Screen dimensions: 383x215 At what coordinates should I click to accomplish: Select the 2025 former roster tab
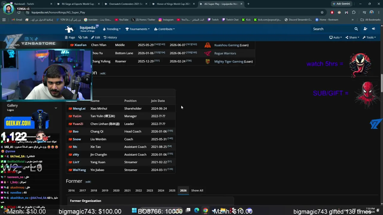pyautogui.click(x=172, y=191)
